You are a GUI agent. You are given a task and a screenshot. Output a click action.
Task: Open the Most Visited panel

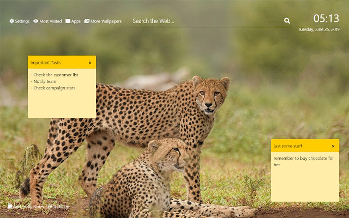click(50, 21)
